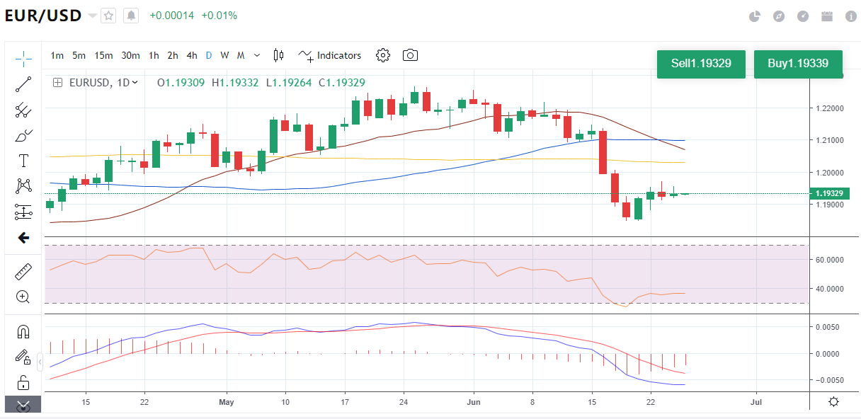Toggle magnet mode for drawings

(23, 331)
